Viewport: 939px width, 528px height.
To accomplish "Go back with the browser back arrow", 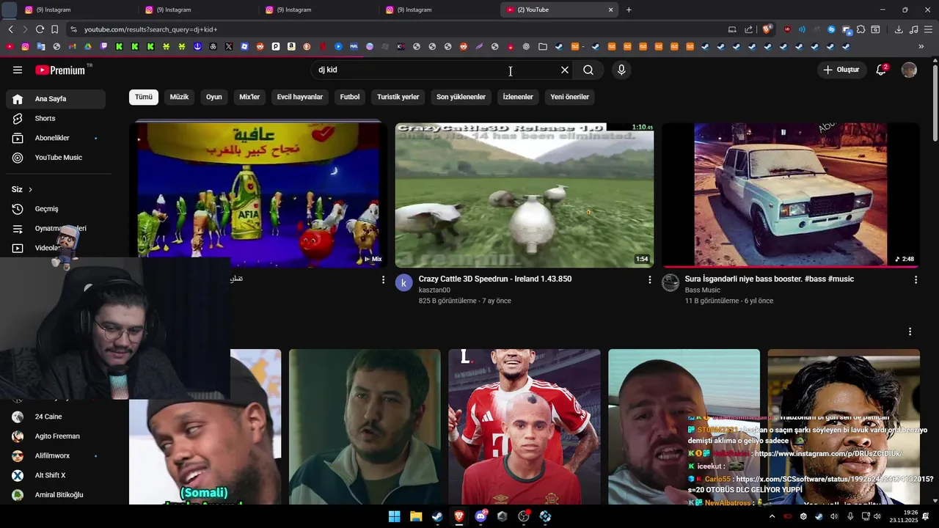I will pos(10,29).
